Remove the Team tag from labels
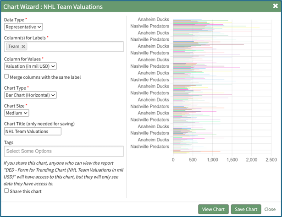 pyautogui.click(x=24, y=46)
